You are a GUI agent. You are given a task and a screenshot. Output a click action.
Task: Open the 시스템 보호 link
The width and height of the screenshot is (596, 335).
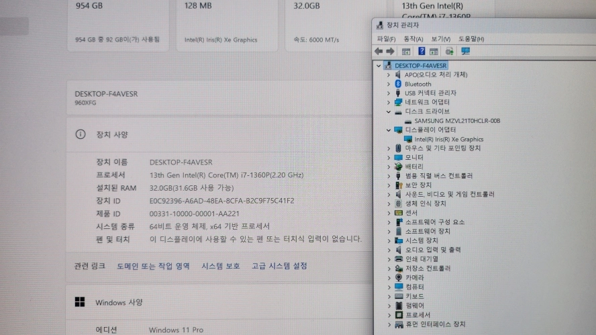(220, 266)
